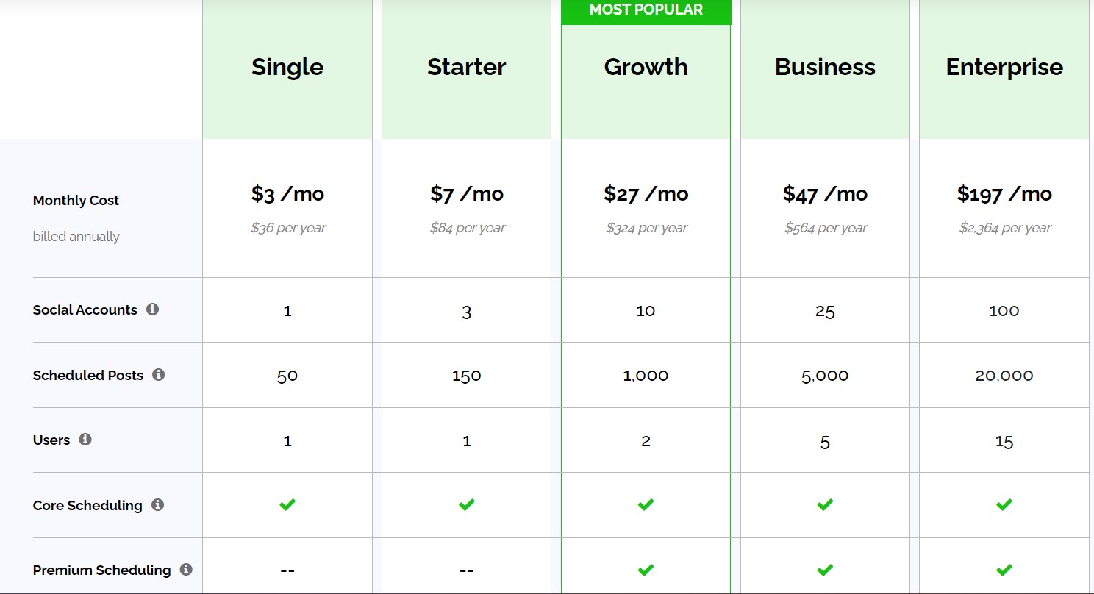
Task: Expand the Single plan column header
Action: [x=287, y=67]
